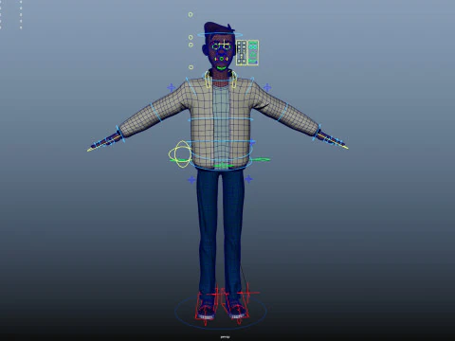Select the purple cross control above screen-right shoulder

click(x=267, y=87)
